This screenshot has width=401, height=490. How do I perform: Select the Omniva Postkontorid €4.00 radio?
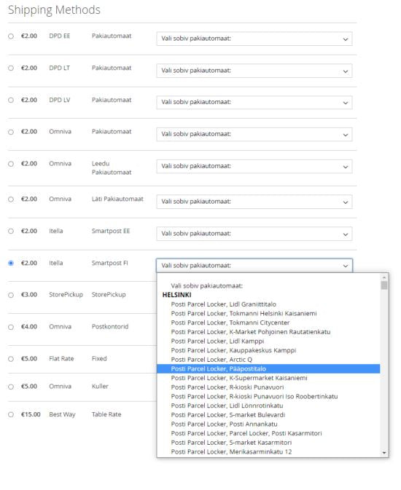click(11, 327)
